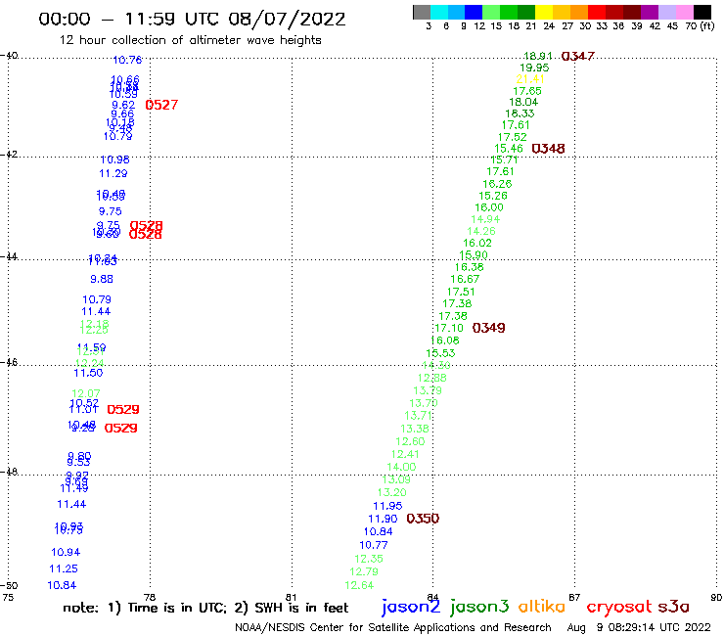Image resolution: width=724 pixels, height=636 pixels.
Task: Click the time marker 0350
Action: point(423,519)
